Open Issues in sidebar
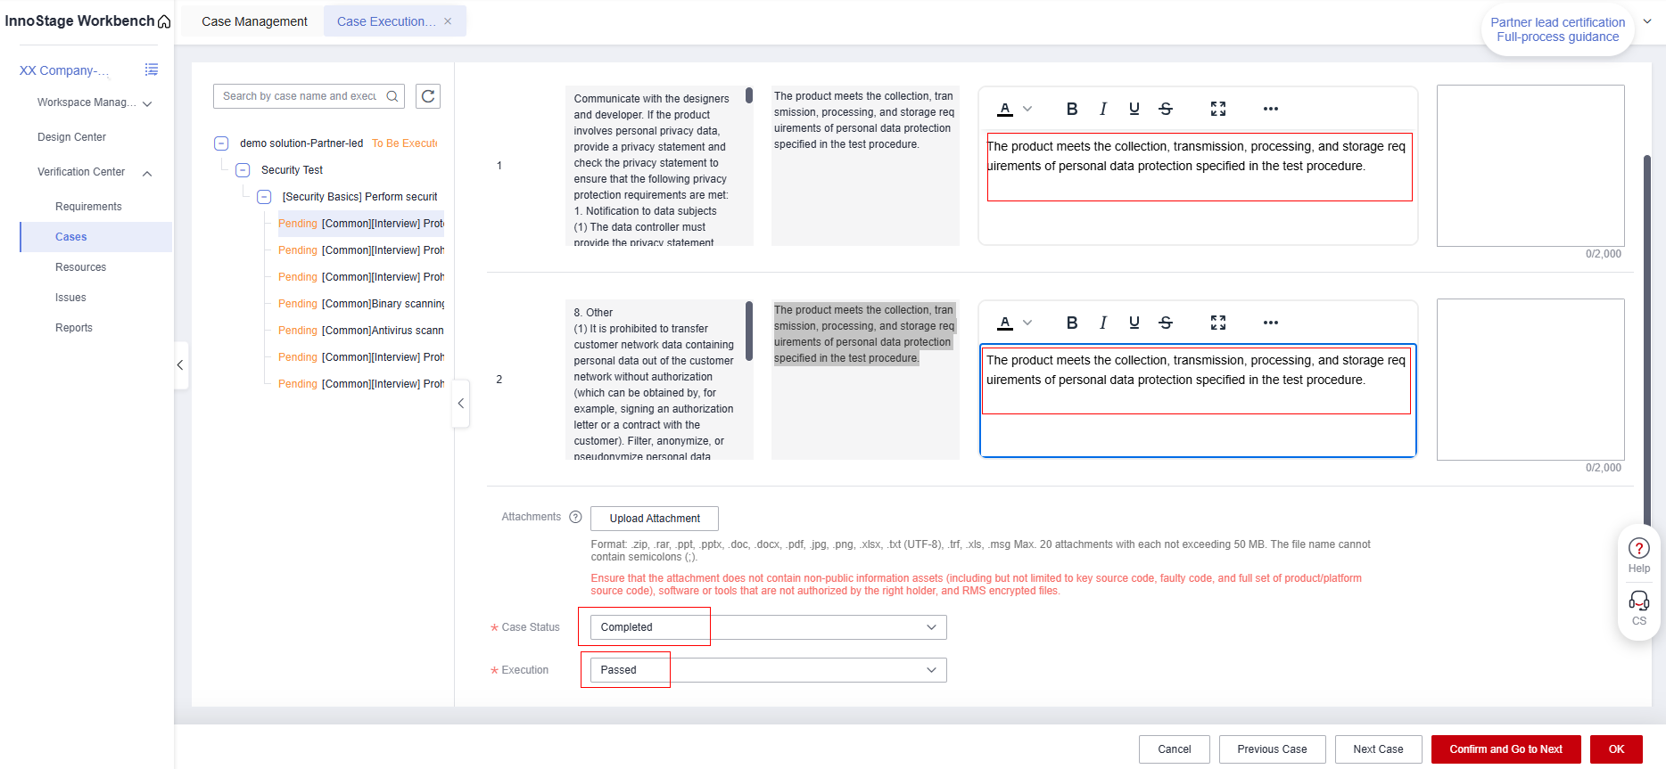The height and width of the screenshot is (769, 1666). click(70, 298)
